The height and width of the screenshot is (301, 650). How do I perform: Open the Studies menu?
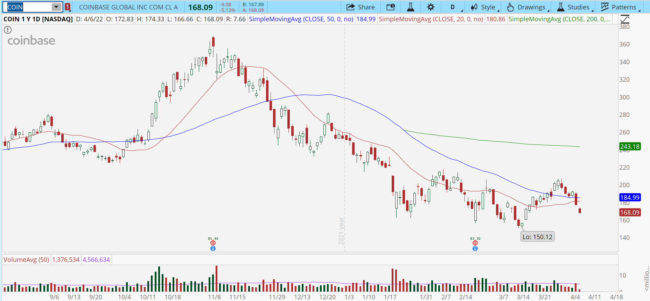[x=575, y=7]
